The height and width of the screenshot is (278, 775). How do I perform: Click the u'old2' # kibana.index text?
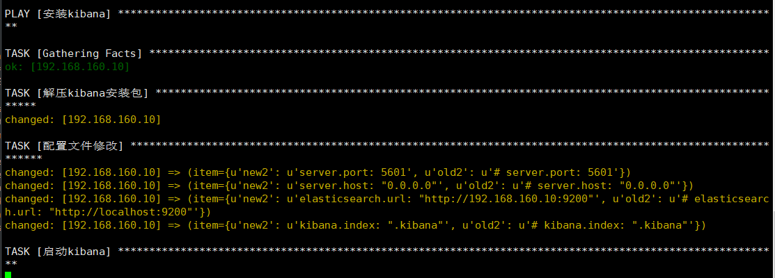[x=574, y=226]
